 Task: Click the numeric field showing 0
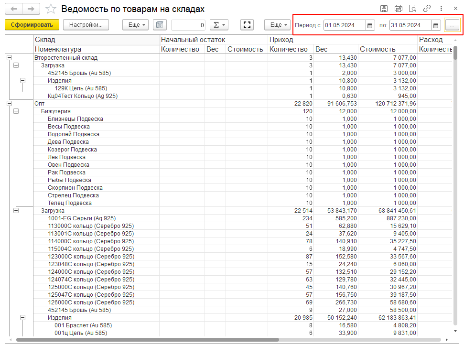coord(188,25)
